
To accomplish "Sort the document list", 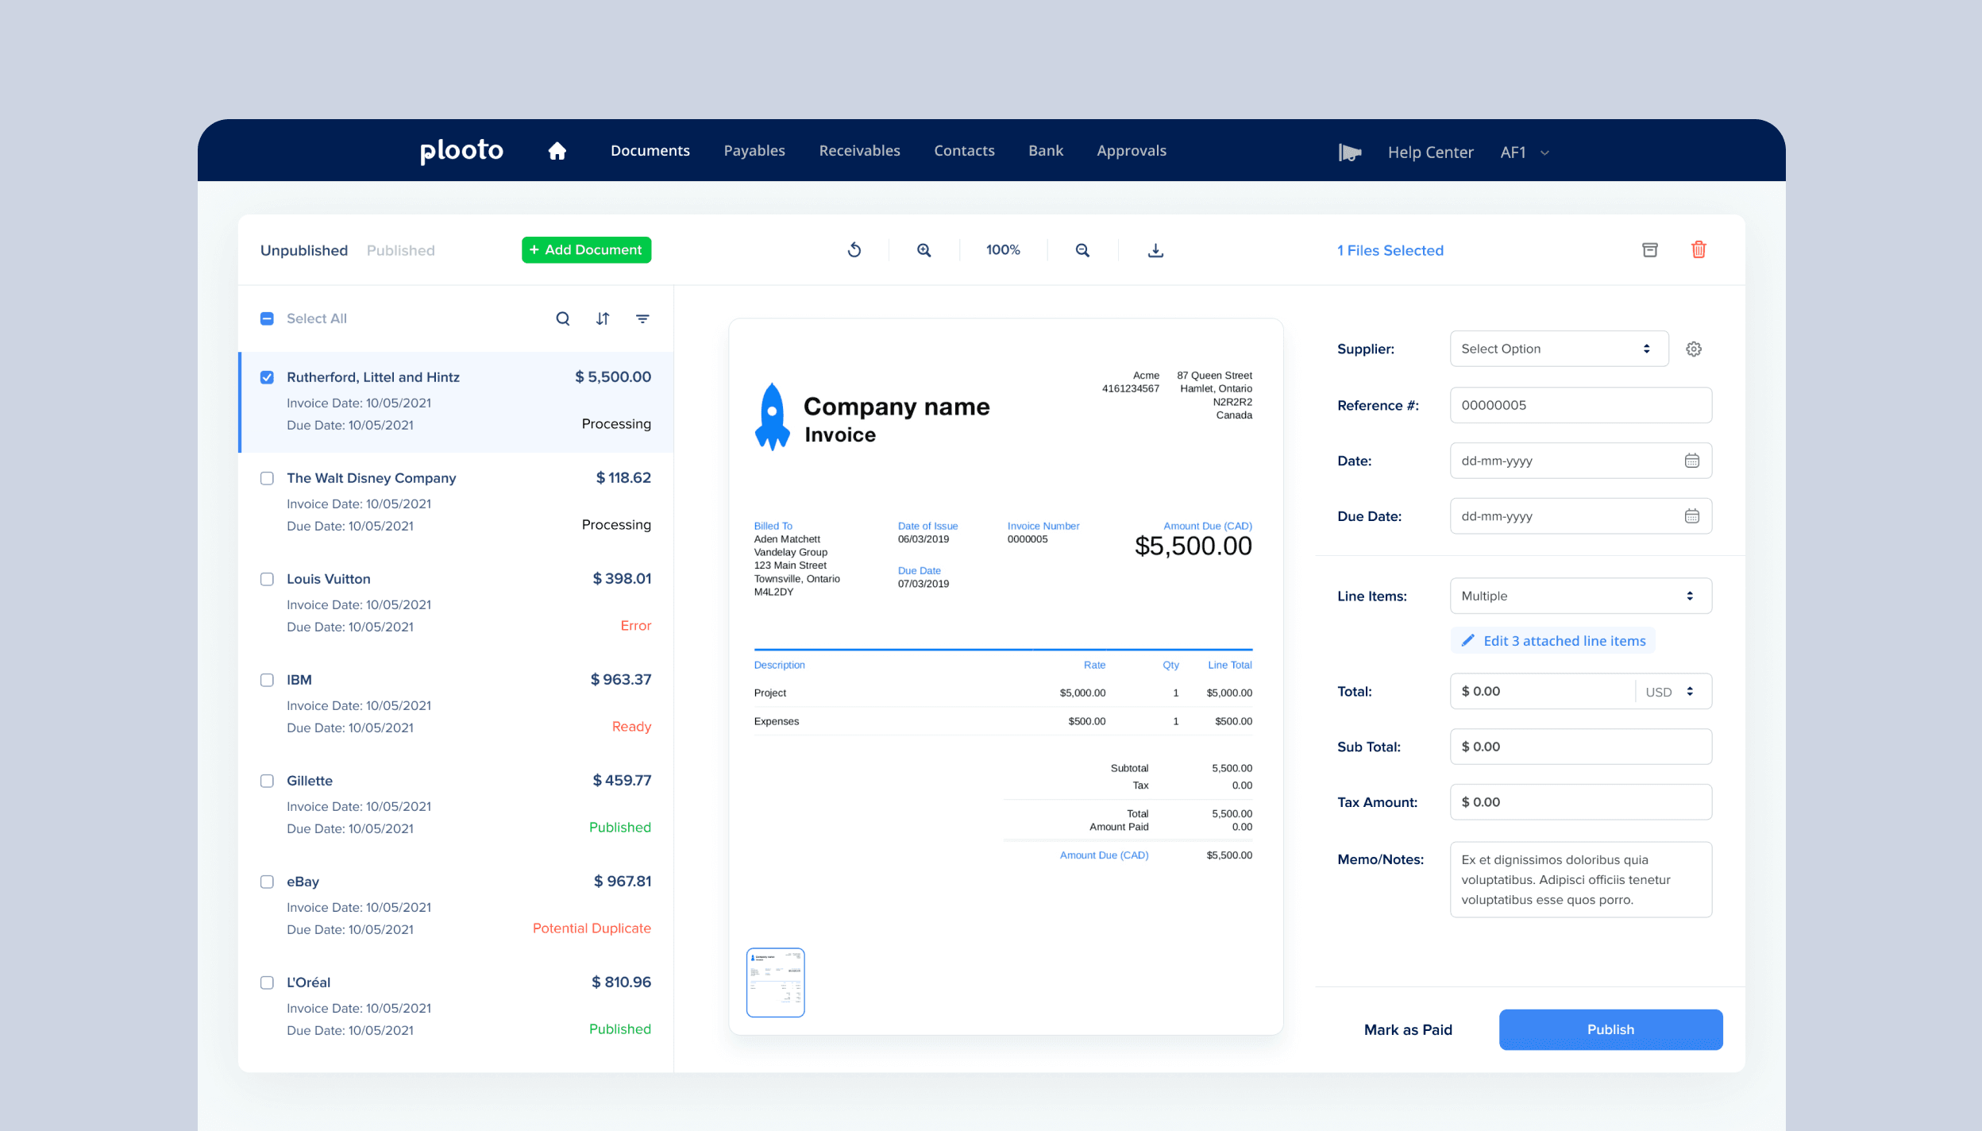I will [603, 318].
